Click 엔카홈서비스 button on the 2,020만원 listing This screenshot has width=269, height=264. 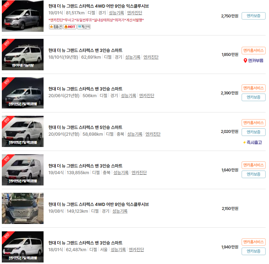coord(253,123)
